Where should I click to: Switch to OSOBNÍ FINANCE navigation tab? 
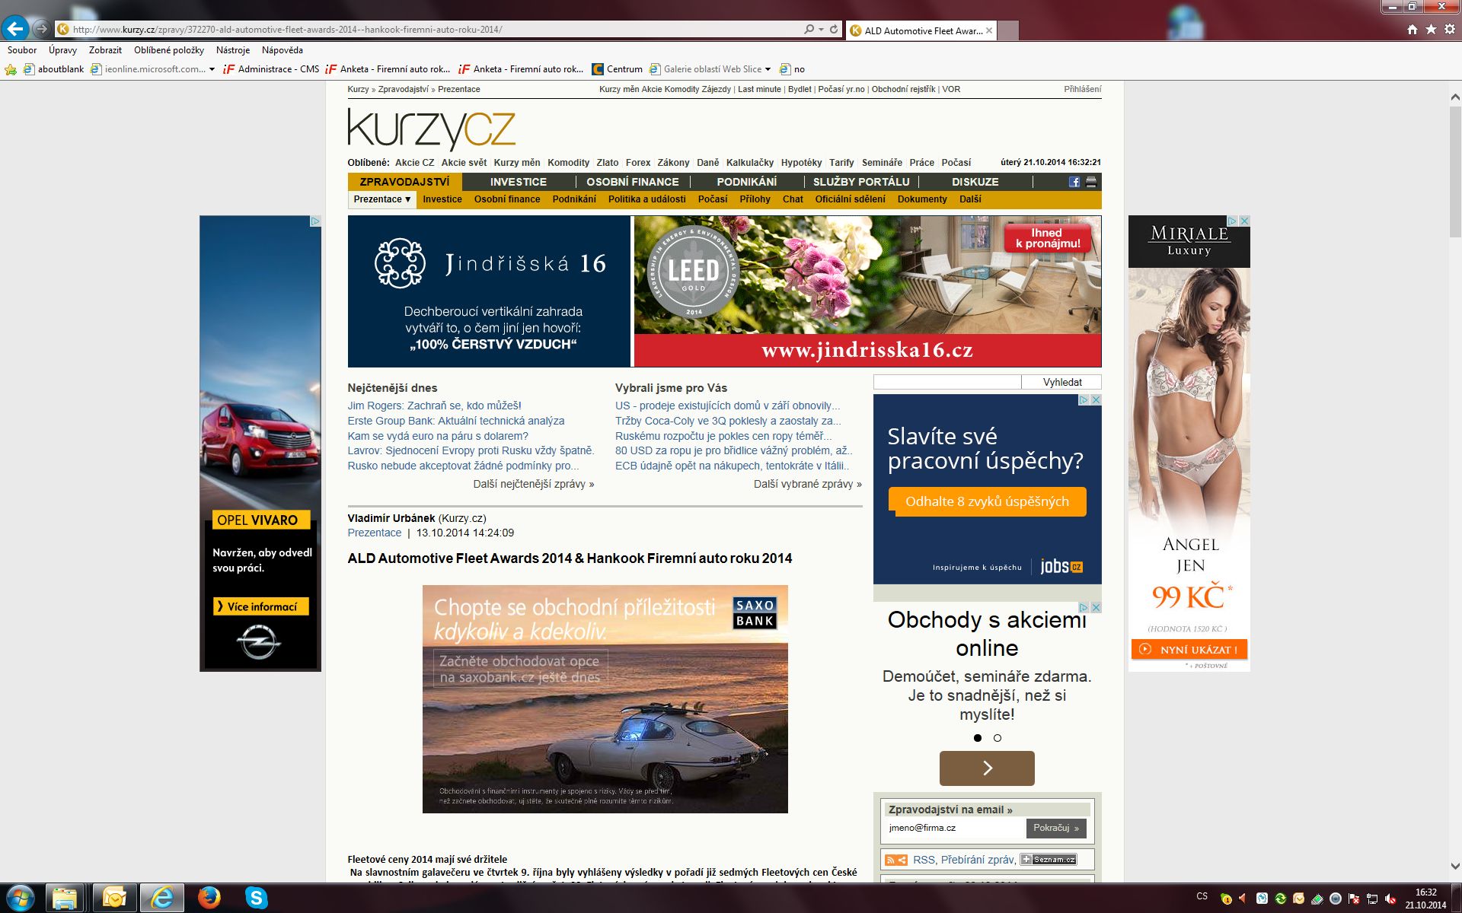click(633, 182)
